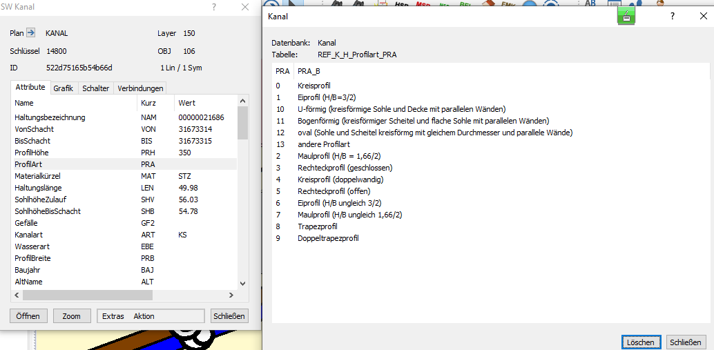Click the Zoom button
This screenshot has width=714, height=350.
tap(72, 316)
